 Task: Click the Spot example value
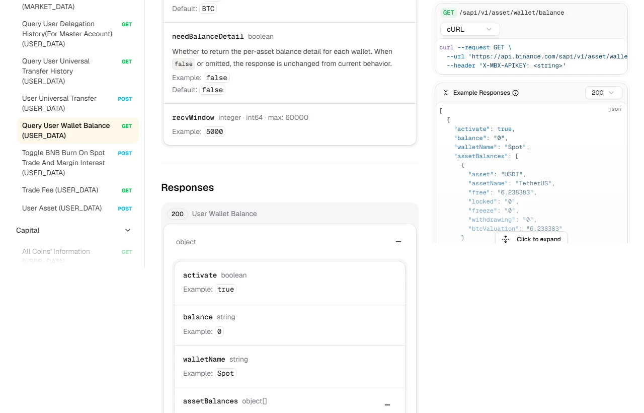(x=225, y=373)
